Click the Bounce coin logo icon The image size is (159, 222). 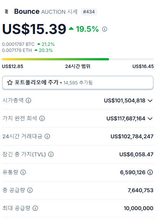[x=6, y=11]
